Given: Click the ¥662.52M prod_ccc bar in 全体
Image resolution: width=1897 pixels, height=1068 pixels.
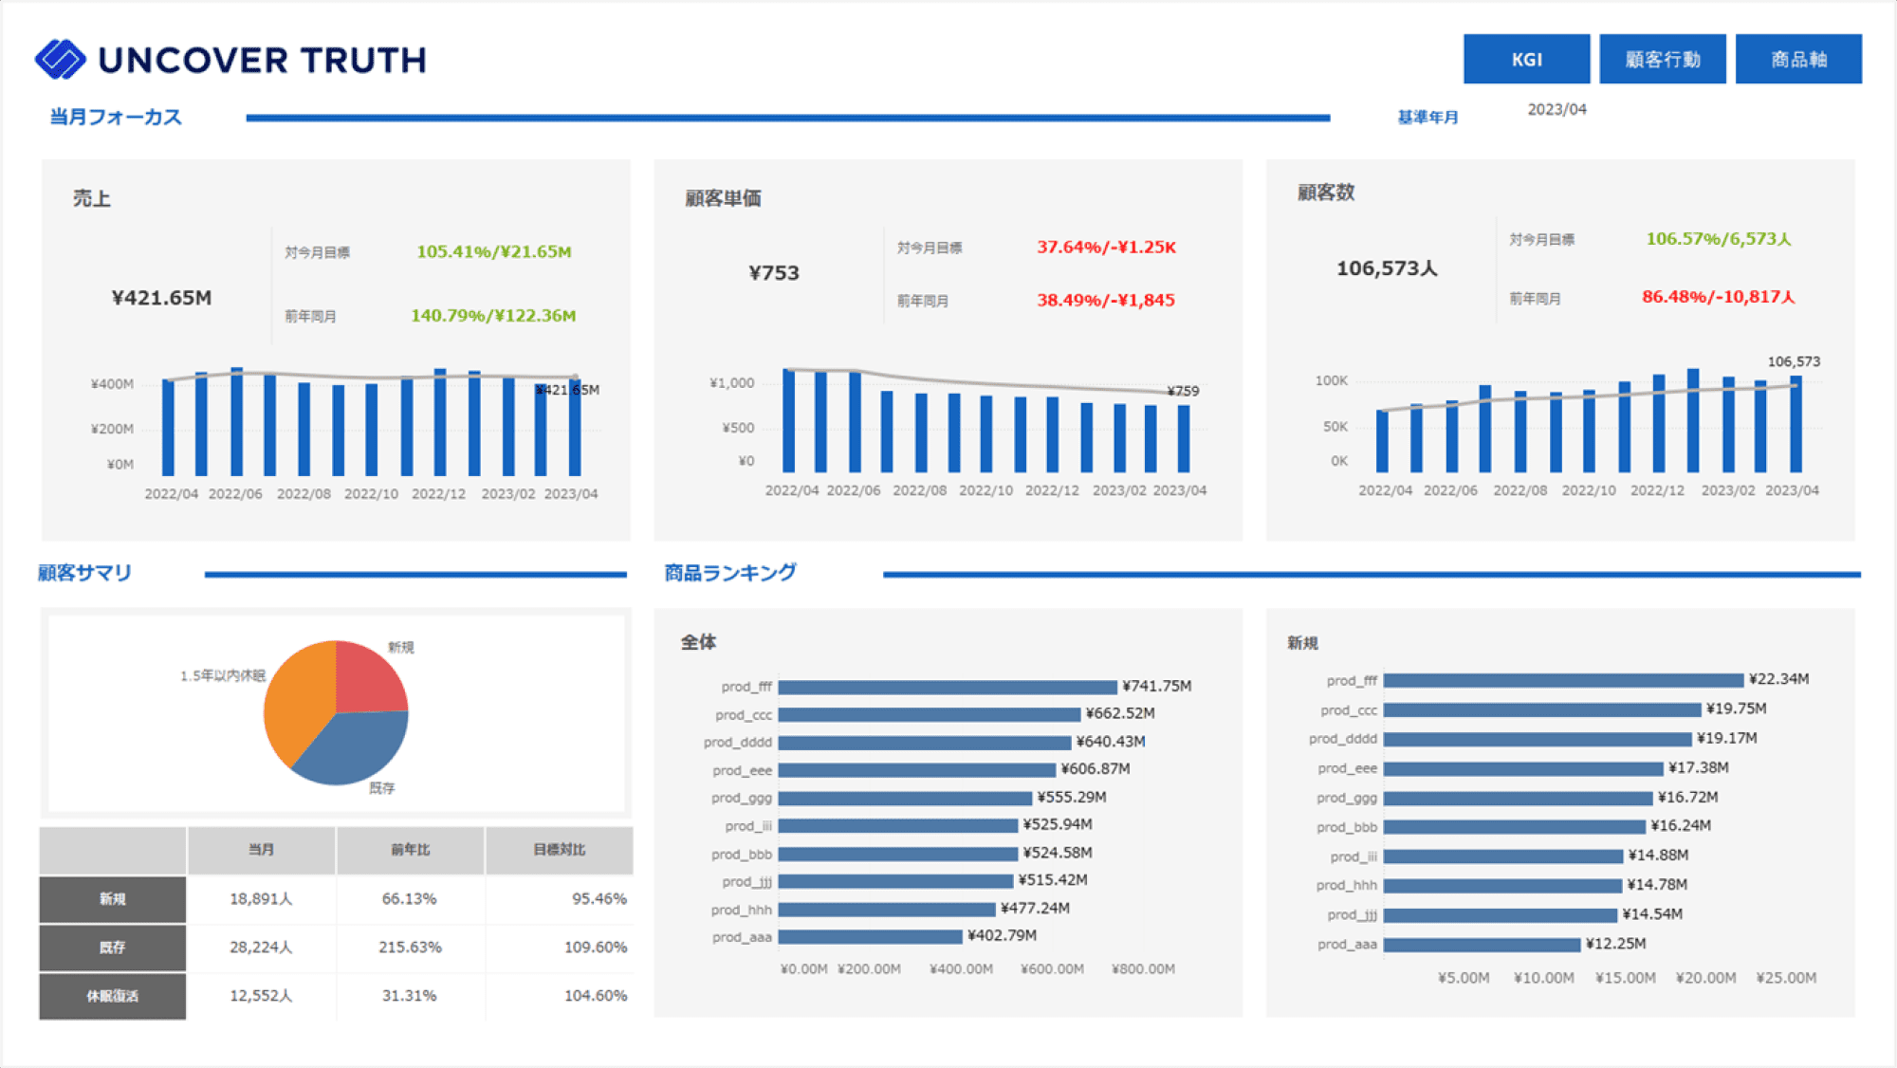Looking at the screenshot, I should click(930, 714).
